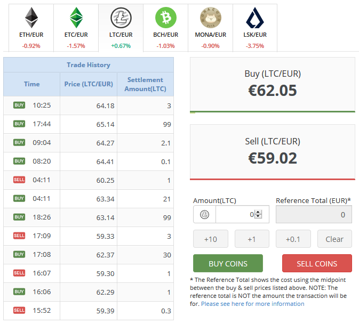
Task: Add 0.1 LTC using +0.1 button
Action: point(293,239)
